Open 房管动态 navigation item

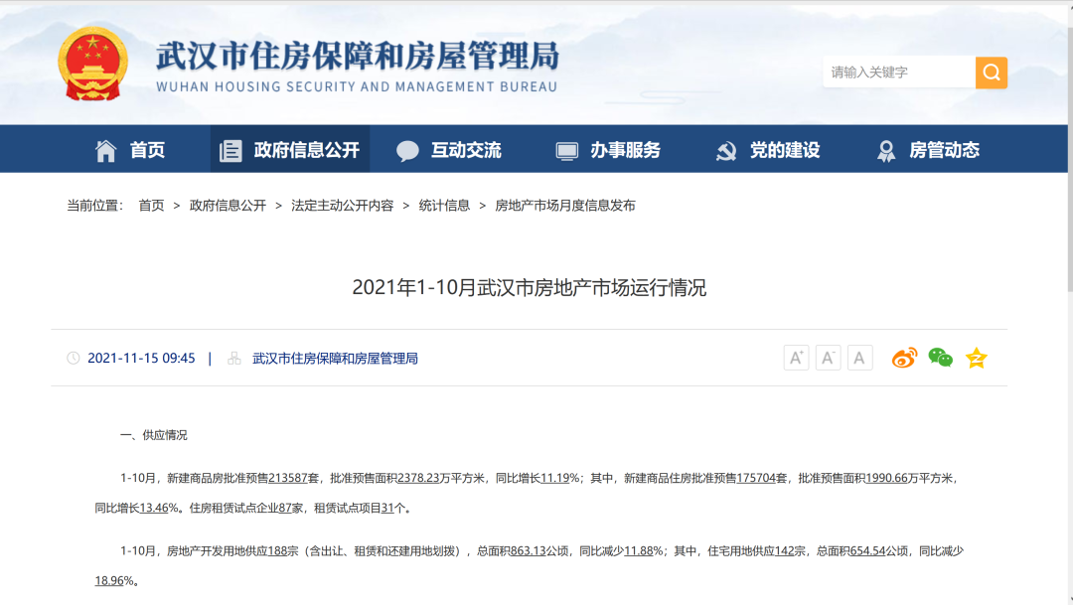pos(928,150)
